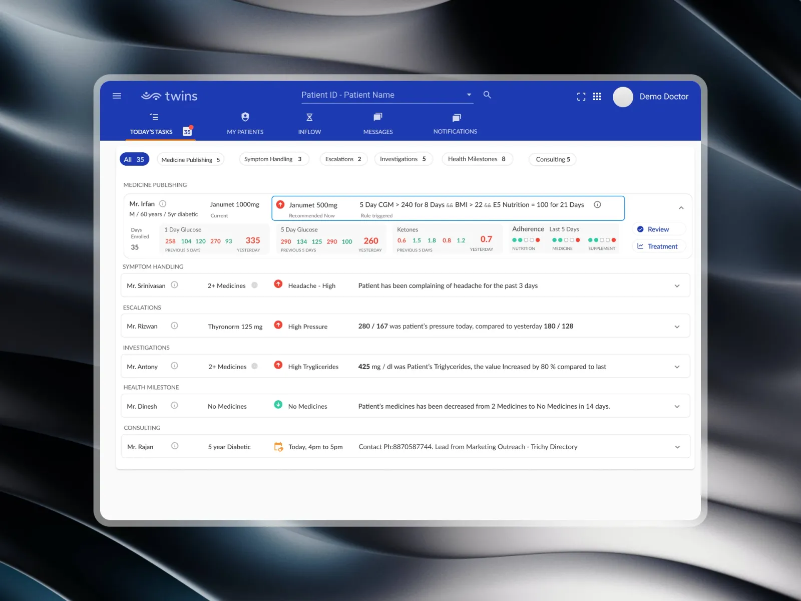Click the Treatment button

(x=658, y=246)
